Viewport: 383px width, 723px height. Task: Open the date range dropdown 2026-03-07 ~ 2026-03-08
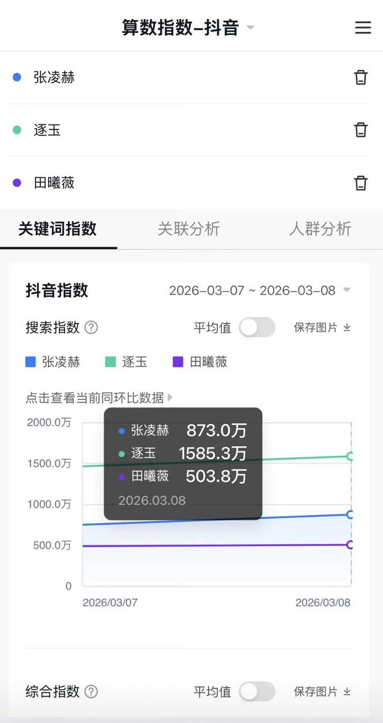tap(260, 290)
